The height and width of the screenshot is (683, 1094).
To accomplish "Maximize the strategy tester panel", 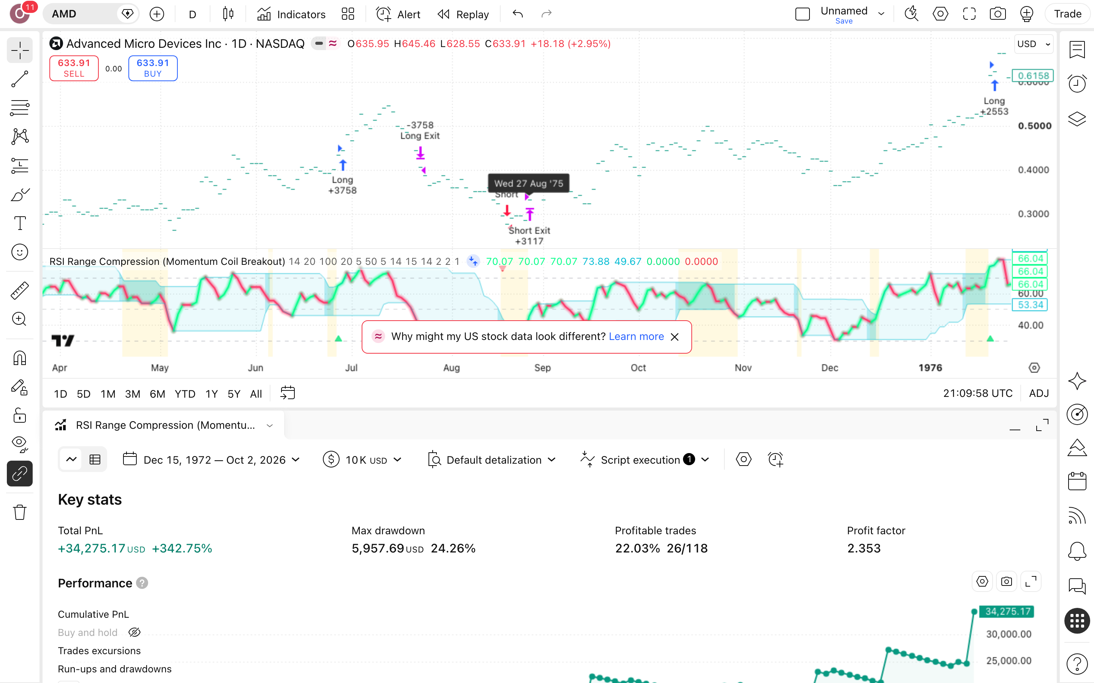I will click(1042, 425).
